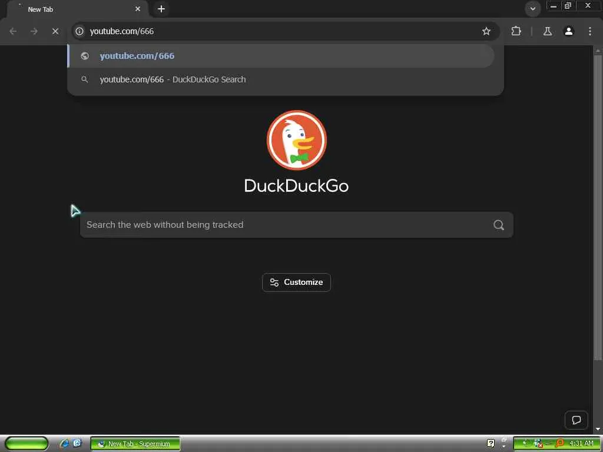Open the profile avatar menu
This screenshot has height=452, width=603.
tap(569, 31)
